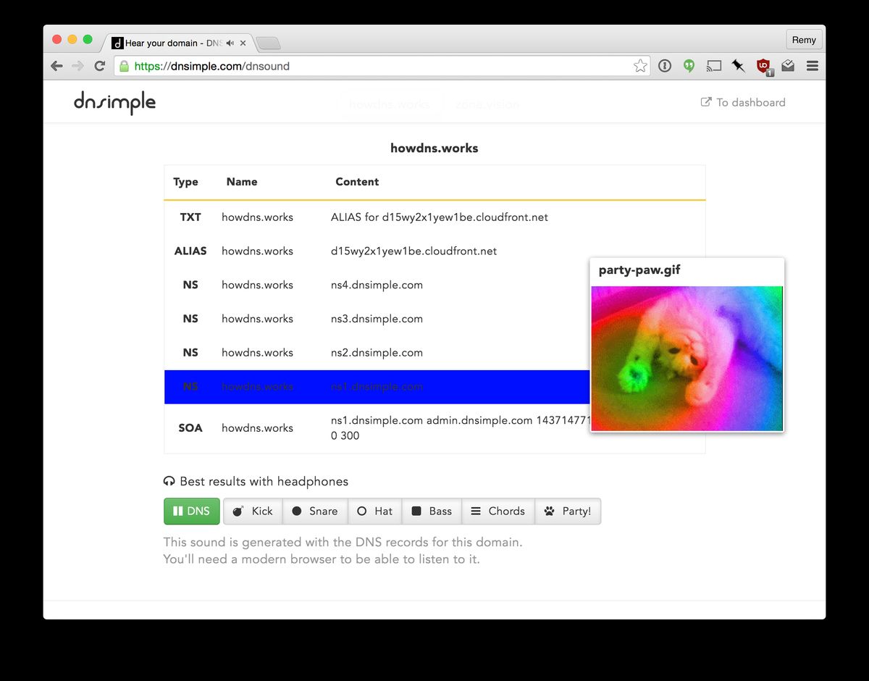Click the ALIAS record type cell
Image resolution: width=869 pixels, height=681 pixels.
coord(190,251)
